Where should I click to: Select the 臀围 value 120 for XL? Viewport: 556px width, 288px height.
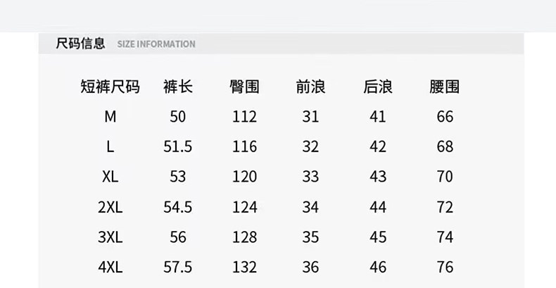click(244, 177)
